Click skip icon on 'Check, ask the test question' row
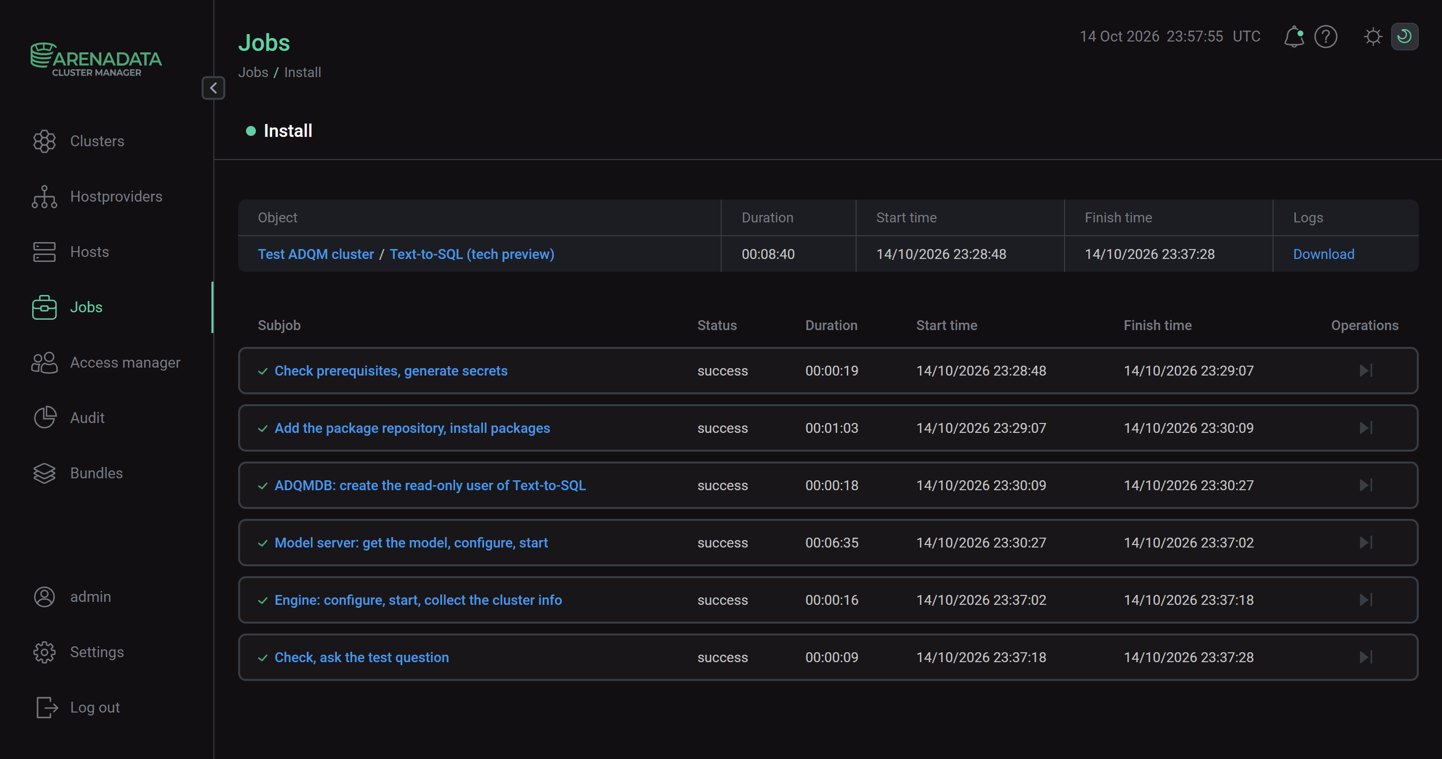Viewport: 1442px width, 759px height. tap(1366, 657)
